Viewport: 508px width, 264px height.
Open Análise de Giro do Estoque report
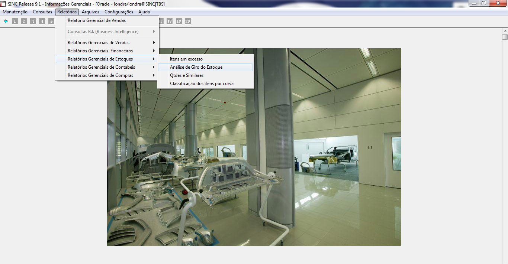(x=206, y=67)
